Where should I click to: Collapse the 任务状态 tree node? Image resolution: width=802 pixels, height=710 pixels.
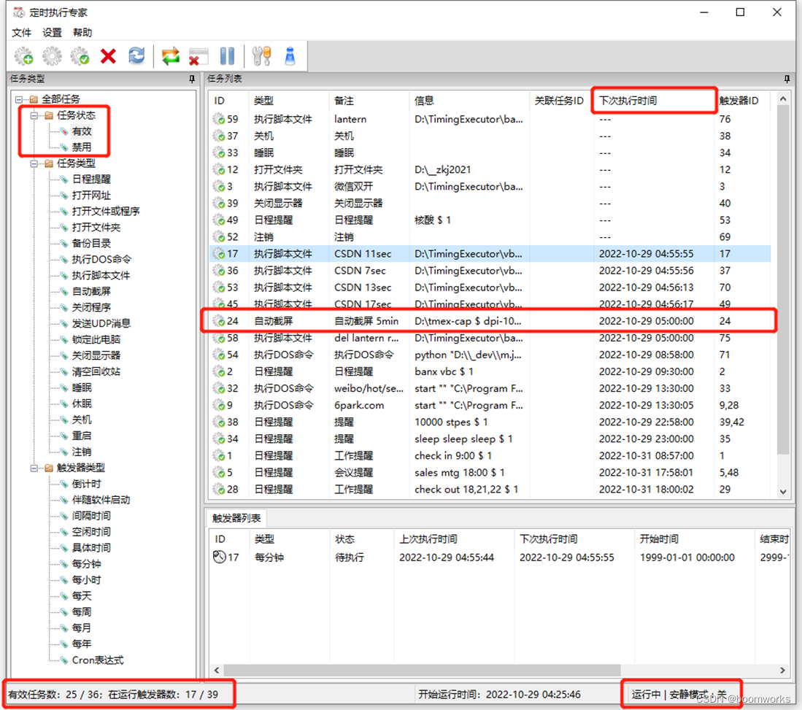point(34,115)
